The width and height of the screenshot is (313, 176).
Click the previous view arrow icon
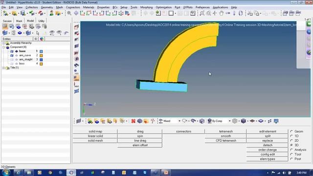coord(76,13)
